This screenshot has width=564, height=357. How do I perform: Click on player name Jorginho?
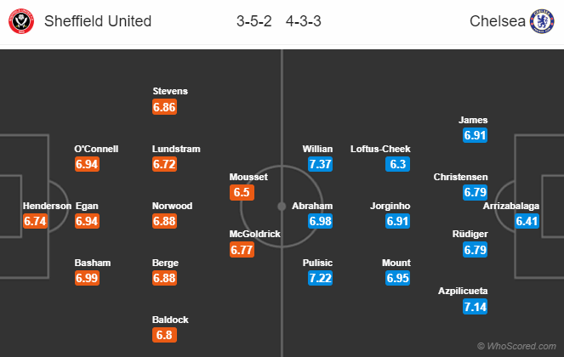pyautogui.click(x=390, y=206)
